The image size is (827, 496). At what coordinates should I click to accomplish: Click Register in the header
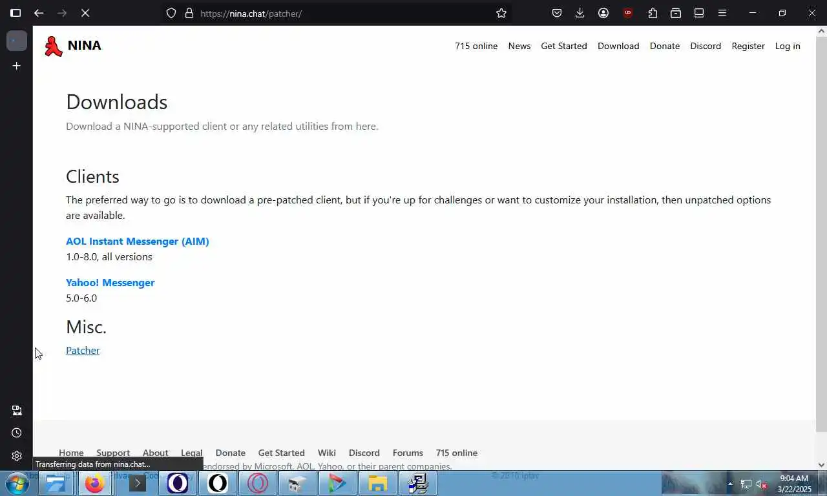point(748,46)
